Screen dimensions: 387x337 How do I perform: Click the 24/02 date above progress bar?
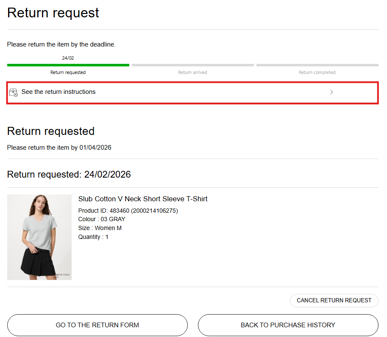tap(68, 58)
